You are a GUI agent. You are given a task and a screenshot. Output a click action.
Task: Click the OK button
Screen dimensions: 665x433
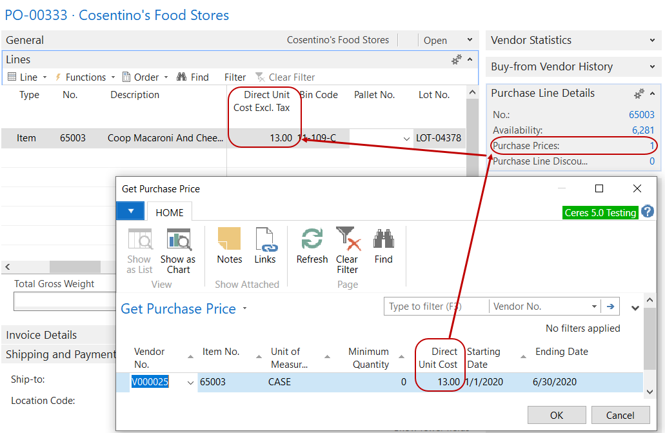coord(556,415)
